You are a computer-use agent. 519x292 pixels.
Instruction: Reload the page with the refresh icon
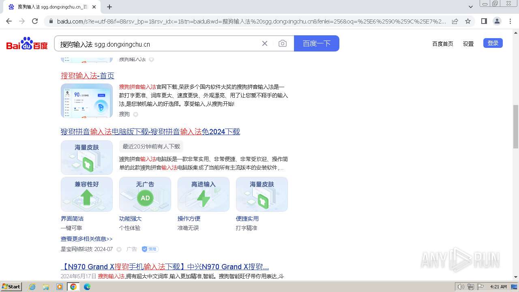tap(35, 21)
